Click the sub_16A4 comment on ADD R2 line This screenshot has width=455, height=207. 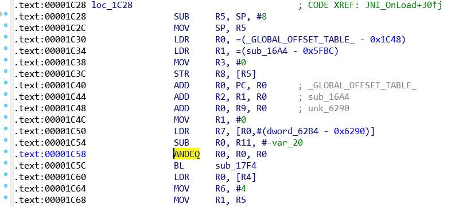pyautogui.click(x=329, y=97)
